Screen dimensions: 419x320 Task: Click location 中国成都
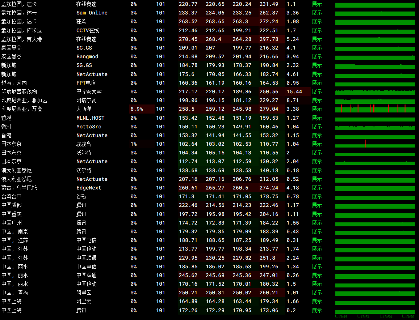pyautogui.click(x=12, y=205)
